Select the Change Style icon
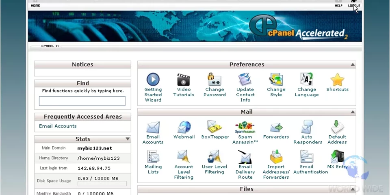The image size is (390, 195). (276, 80)
